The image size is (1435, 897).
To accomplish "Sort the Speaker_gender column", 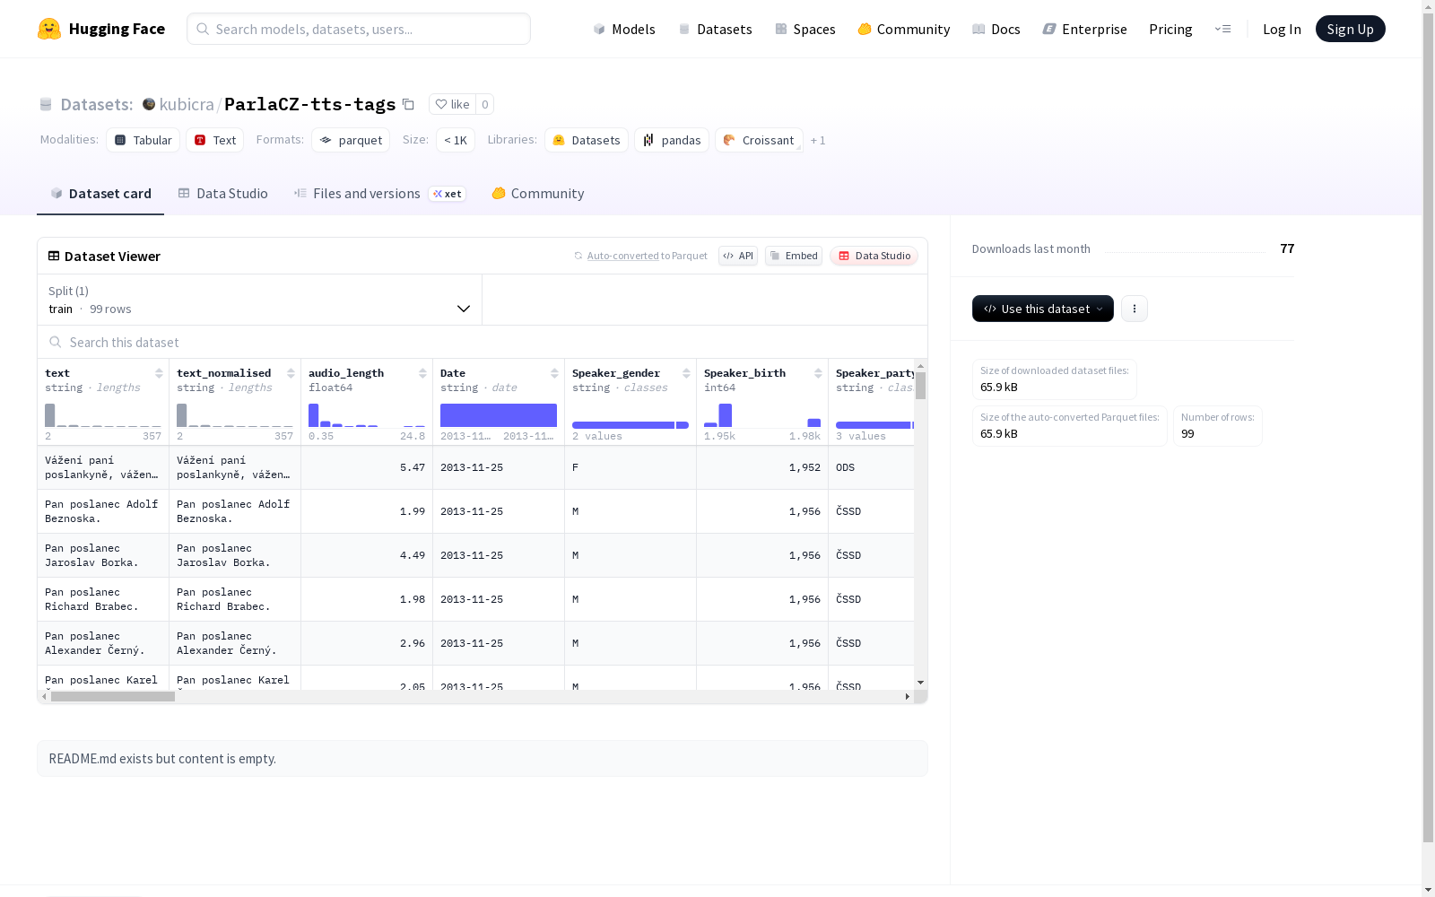I will coord(686,373).
